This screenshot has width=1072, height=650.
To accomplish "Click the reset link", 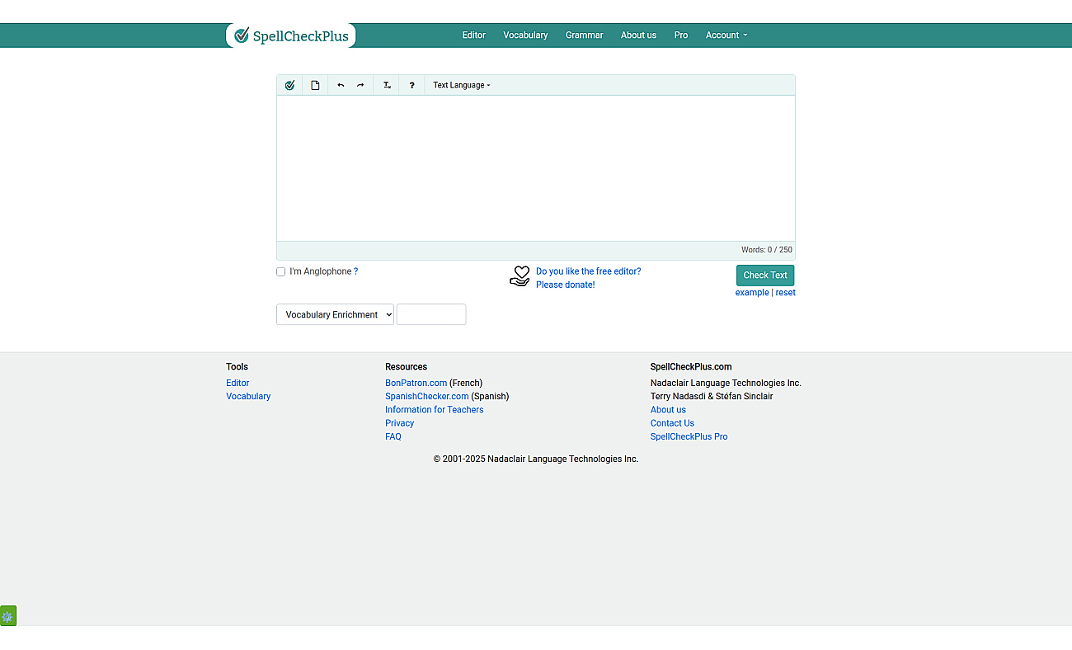I will 785,293.
